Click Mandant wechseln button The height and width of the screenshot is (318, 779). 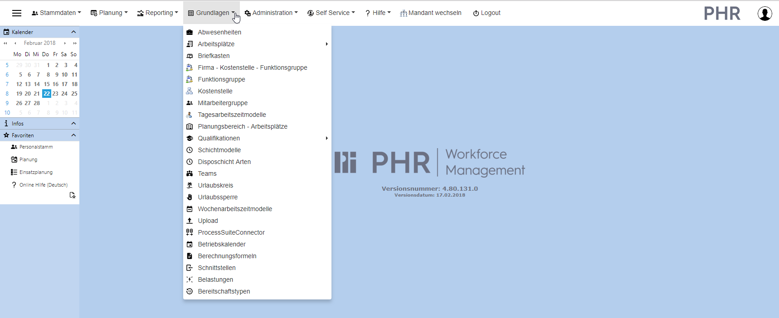[431, 13]
